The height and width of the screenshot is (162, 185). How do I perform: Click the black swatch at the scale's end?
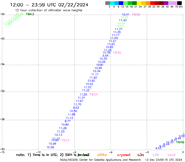[x=179, y=3]
